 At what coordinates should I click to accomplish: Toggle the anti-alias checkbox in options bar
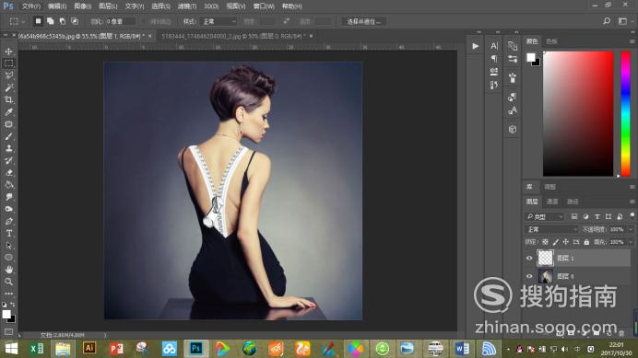click(x=144, y=21)
